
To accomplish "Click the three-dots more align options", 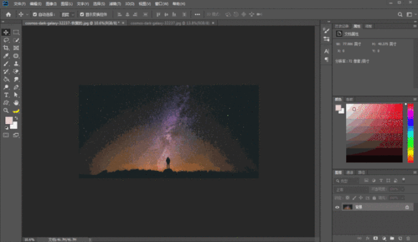I will tap(198, 14).
